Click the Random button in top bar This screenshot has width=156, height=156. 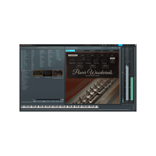point(109,45)
